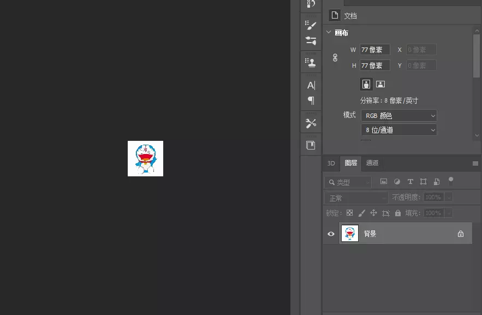The height and width of the screenshot is (315, 482).
Task: Toggle lock position
Action: click(373, 213)
